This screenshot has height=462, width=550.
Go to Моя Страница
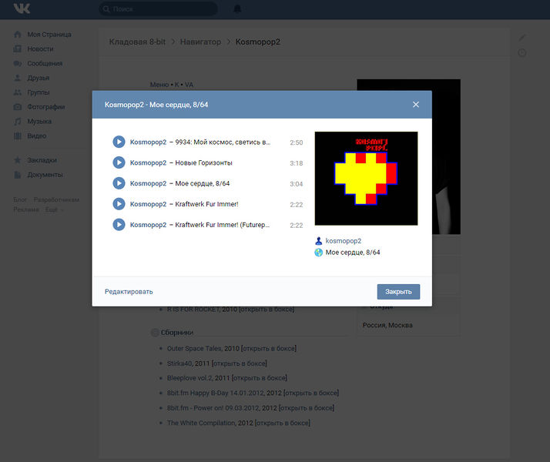(49, 35)
